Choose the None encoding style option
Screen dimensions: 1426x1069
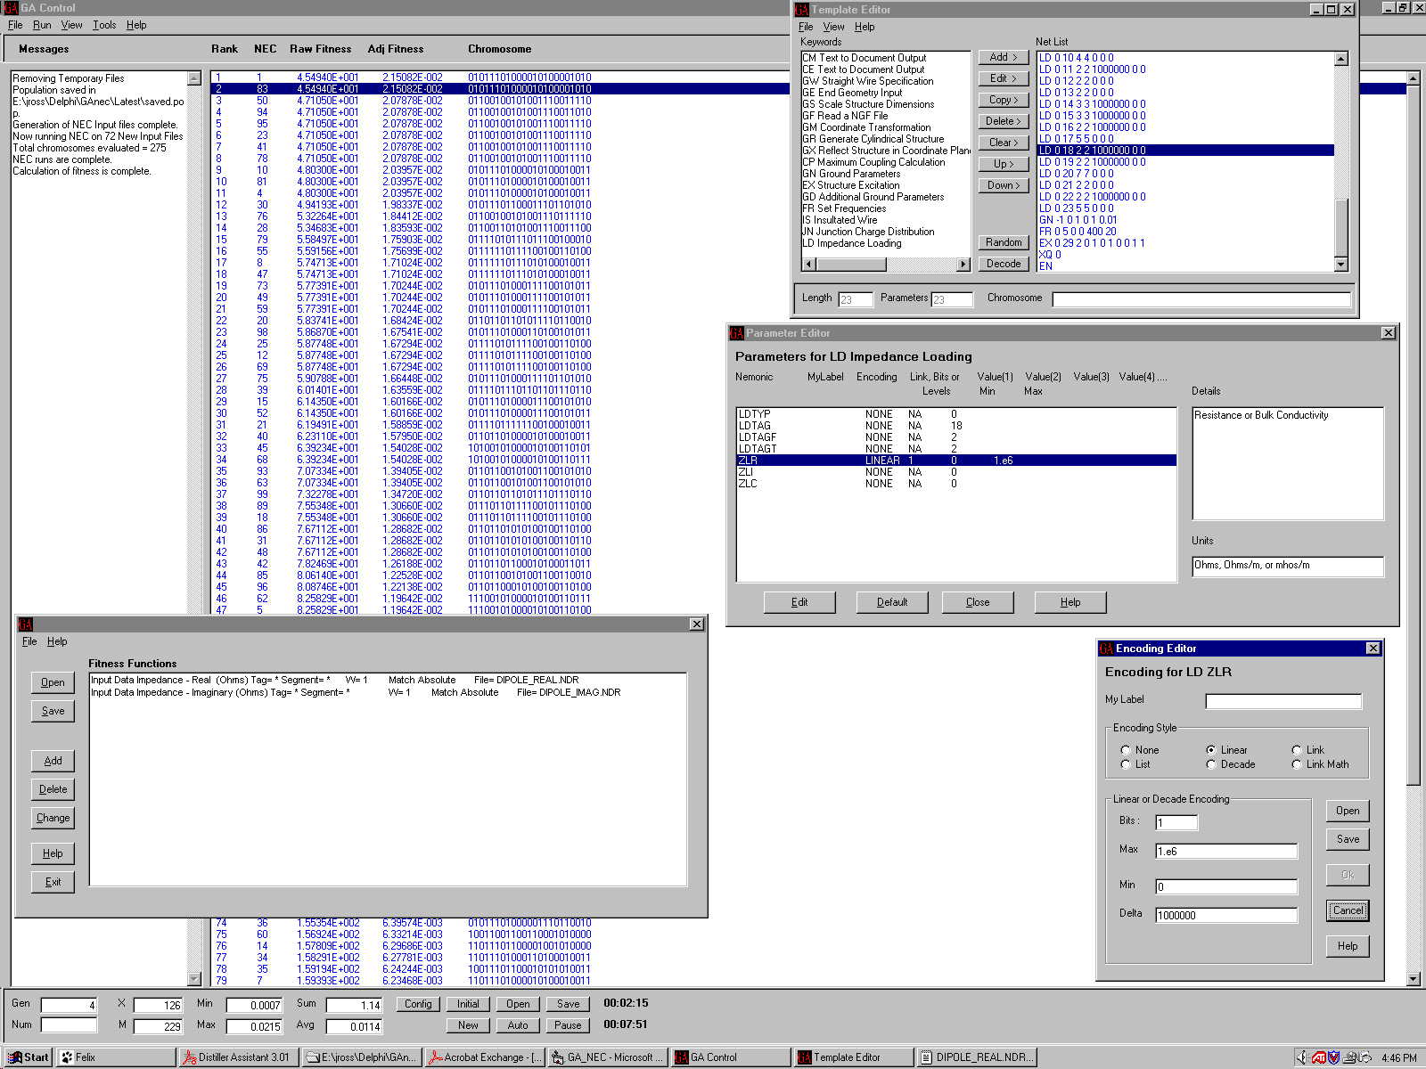[x=1126, y=750]
